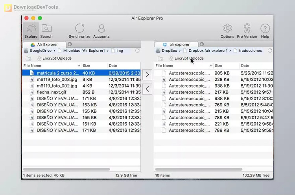Sort left pane by File Name
The height and width of the screenshot is (195, 295).
[x=52, y=66]
